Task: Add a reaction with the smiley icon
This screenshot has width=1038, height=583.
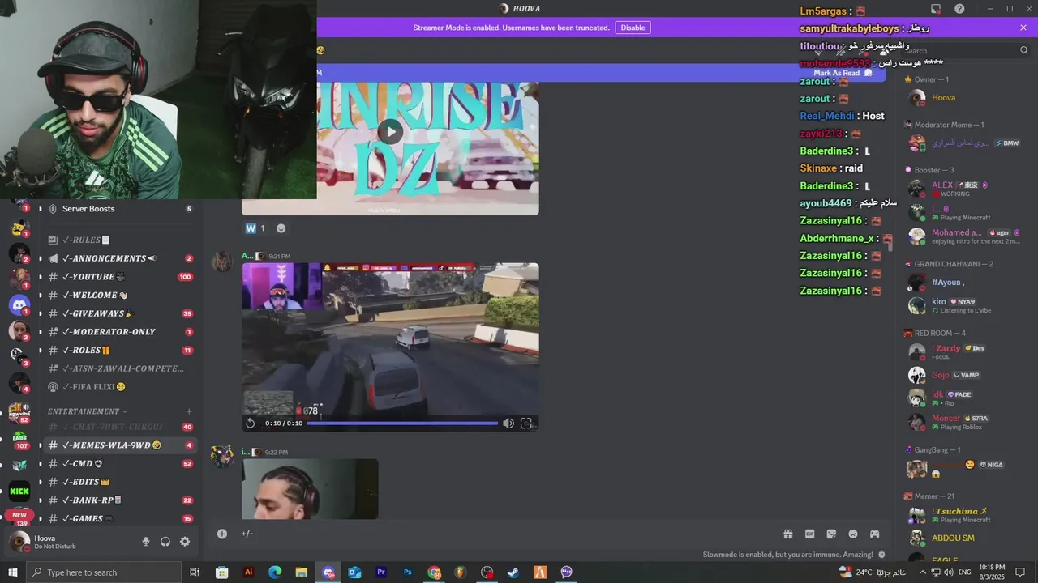Action: (281, 228)
